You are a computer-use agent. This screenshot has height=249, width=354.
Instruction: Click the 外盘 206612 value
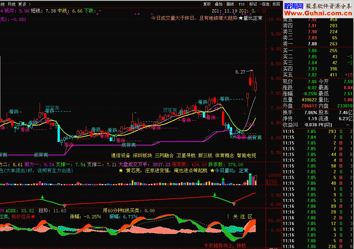click(309, 106)
